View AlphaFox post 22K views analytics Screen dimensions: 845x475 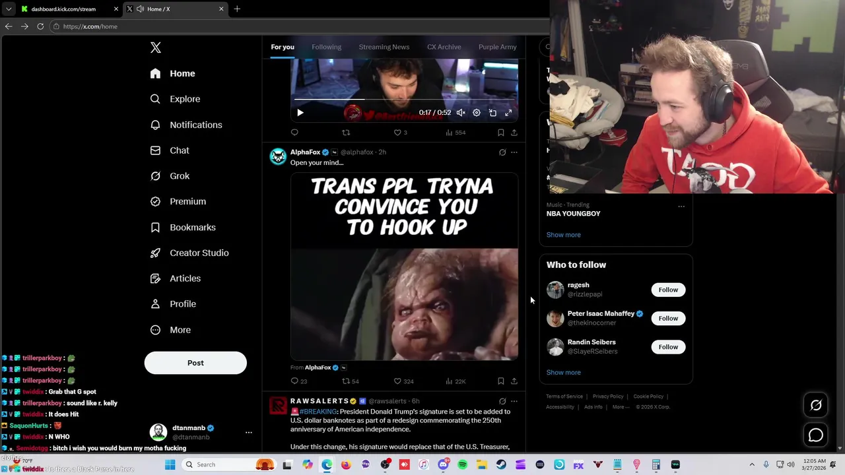click(456, 381)
